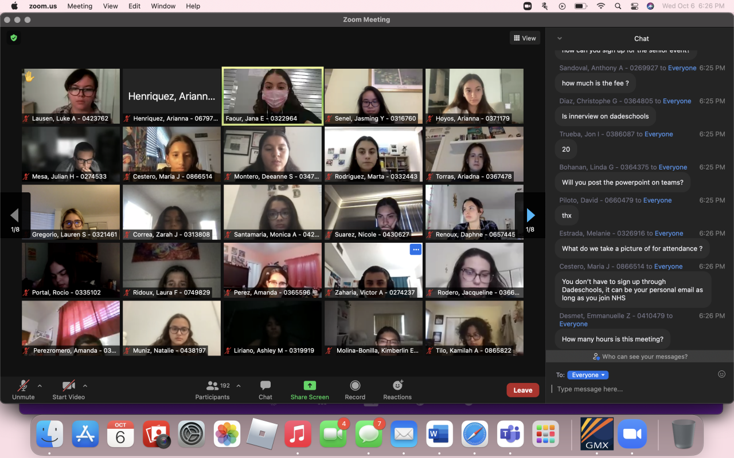Image resolution: width=734 pixels, height=458 pixels.
Task: Click the chat message "Is innerview on dadeschools"
Action: pyautogui.click(x=606, y=116)
